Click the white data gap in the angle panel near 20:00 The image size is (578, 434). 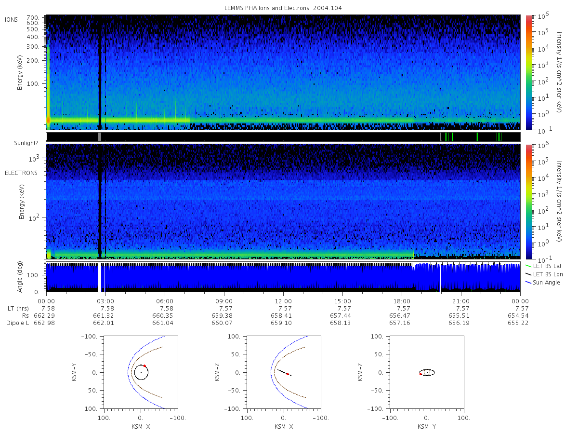point(440,278)
